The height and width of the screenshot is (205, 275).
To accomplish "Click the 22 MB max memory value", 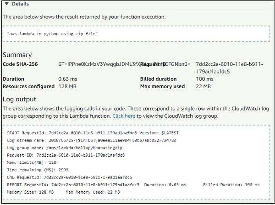I will tap(203, 86).
